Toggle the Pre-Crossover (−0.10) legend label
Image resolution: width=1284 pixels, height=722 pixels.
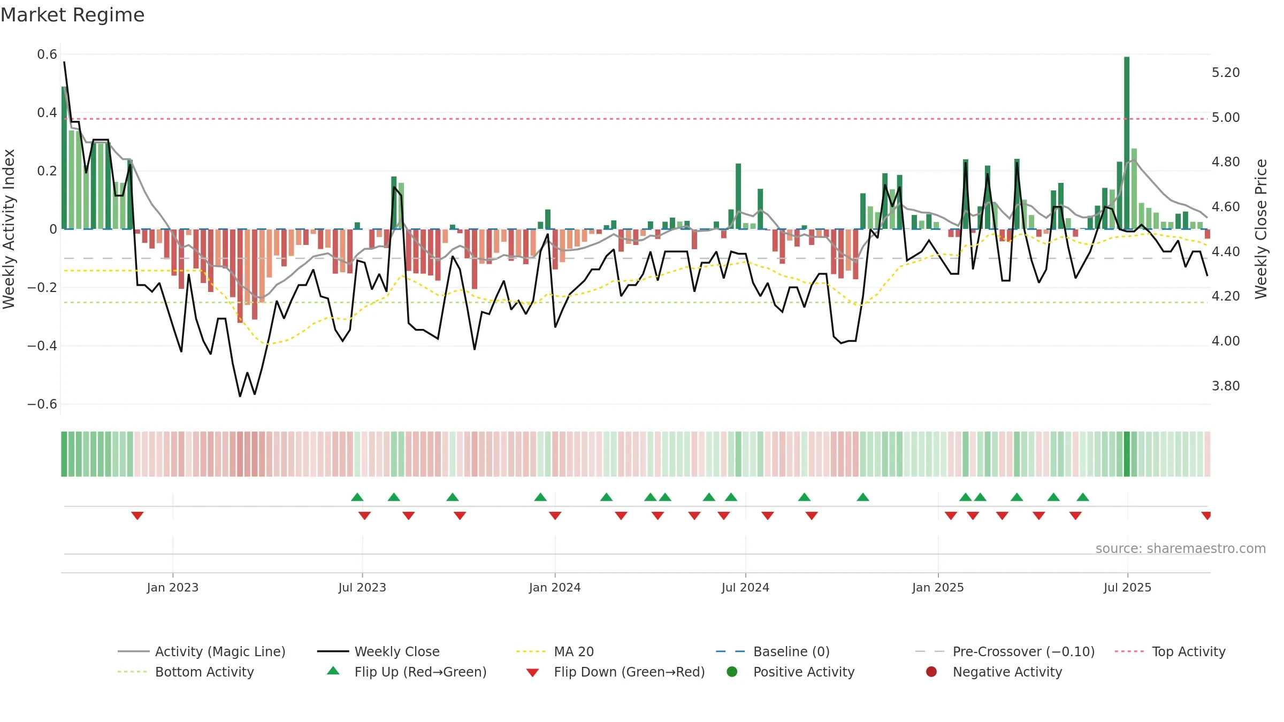pos(1024,651)
